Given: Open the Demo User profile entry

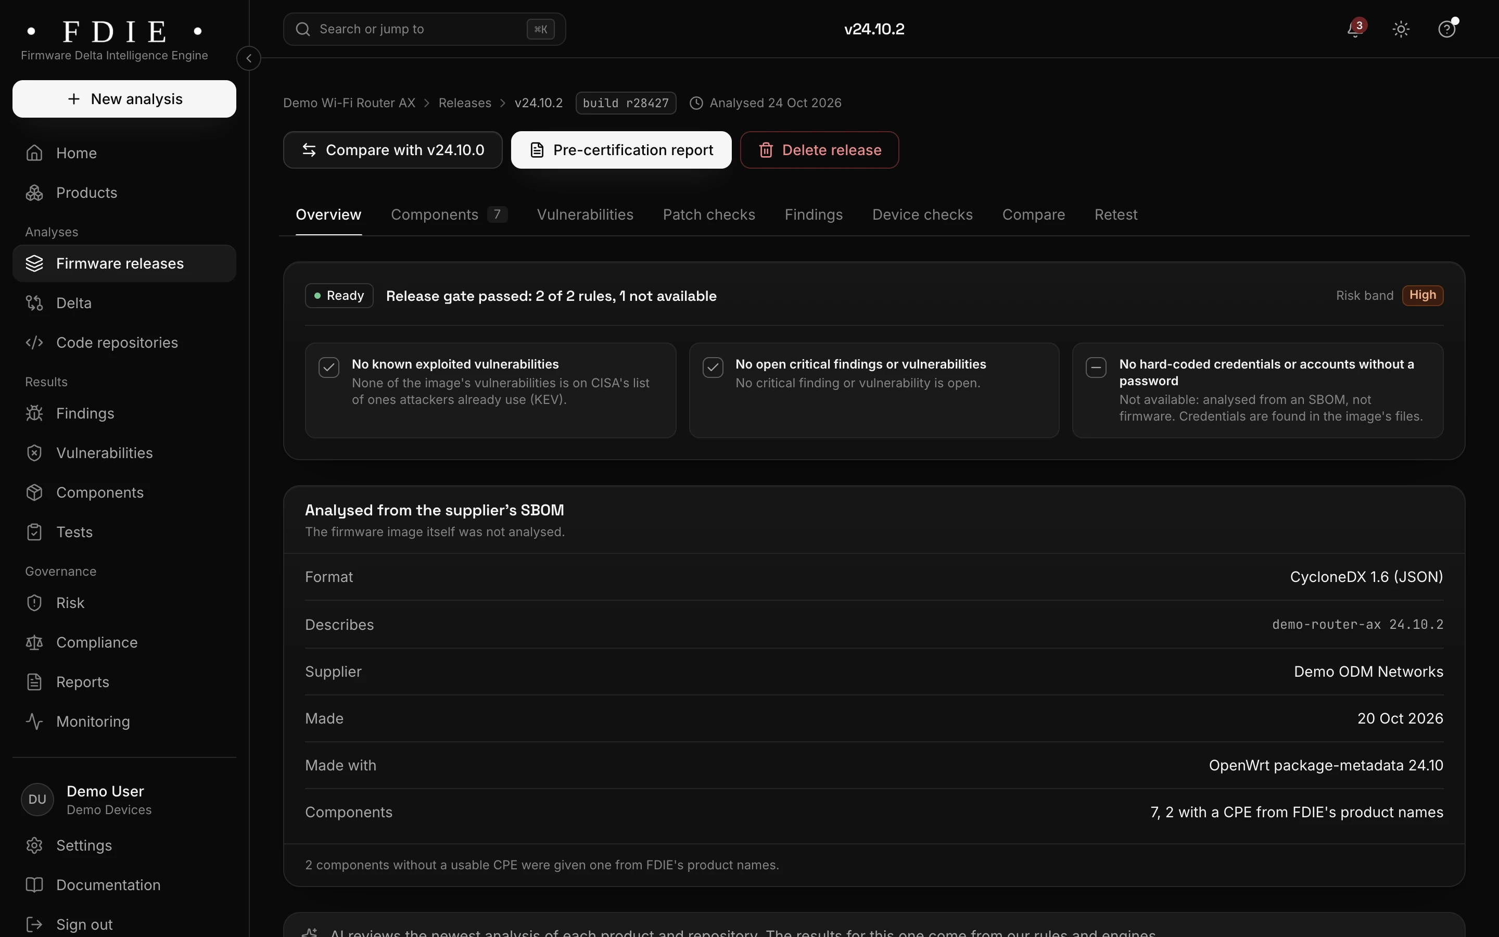Looking at the screenshot, I should coord(124,800).
